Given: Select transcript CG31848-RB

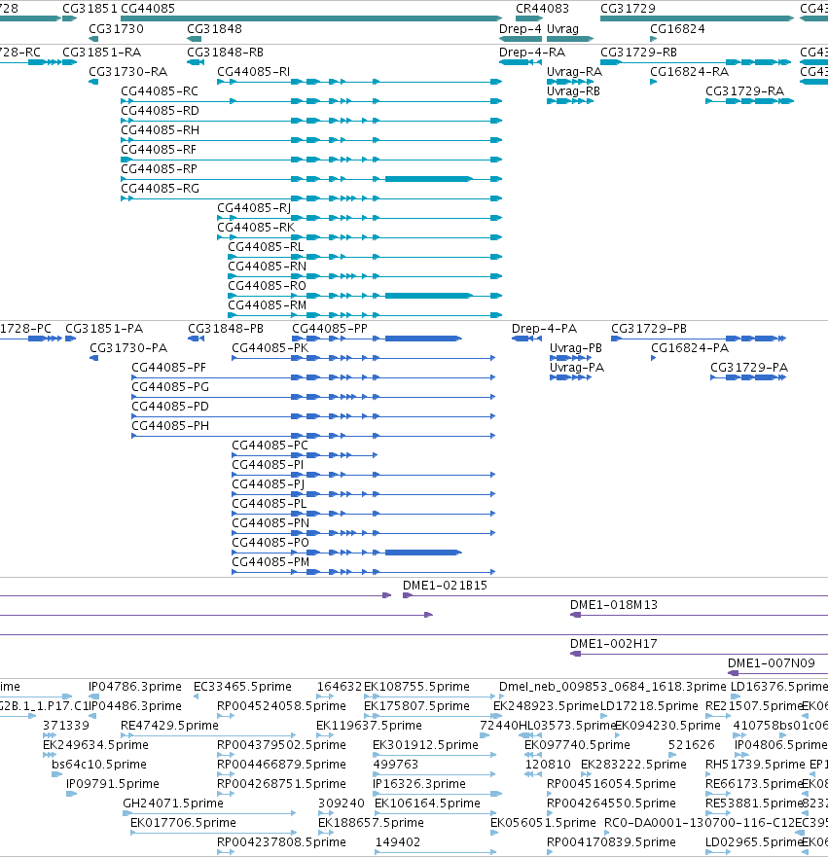Looking at the screenshot, I should [196, 62].
